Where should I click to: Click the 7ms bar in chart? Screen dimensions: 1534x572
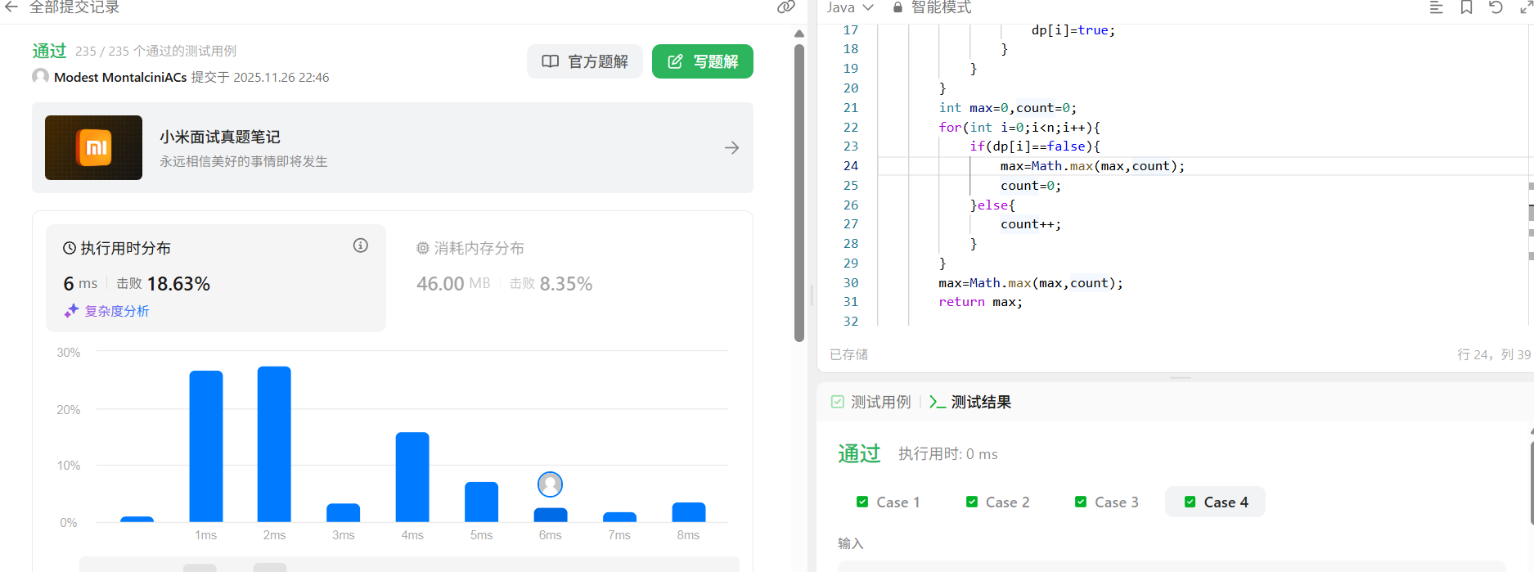click(619, 517)
